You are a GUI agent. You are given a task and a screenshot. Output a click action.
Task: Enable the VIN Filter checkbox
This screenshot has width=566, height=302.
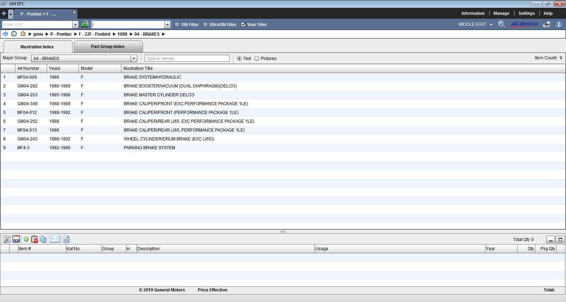coord(177,25)
